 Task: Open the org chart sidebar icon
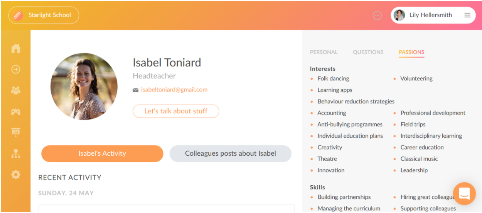point(15,154)
